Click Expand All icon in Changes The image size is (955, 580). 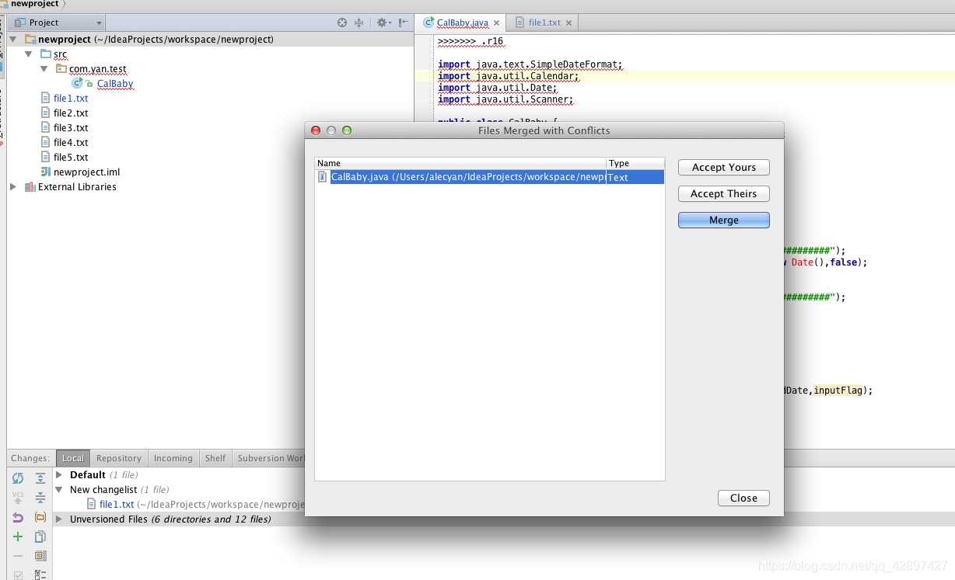pos(40,478)
